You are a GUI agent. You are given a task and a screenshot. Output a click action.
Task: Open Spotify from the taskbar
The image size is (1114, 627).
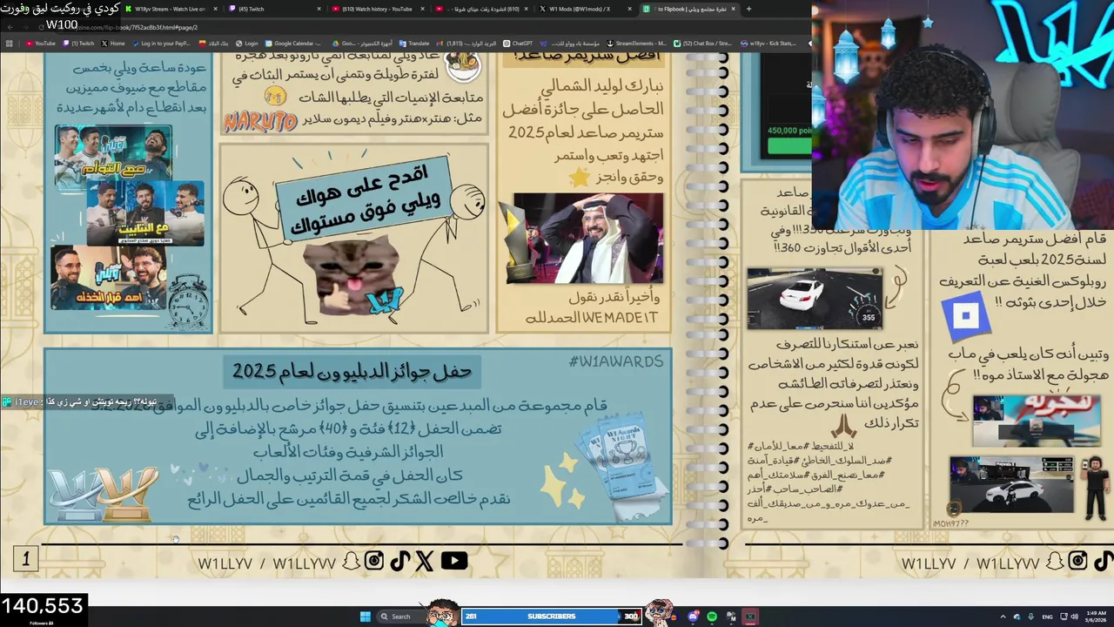[712, 617]
